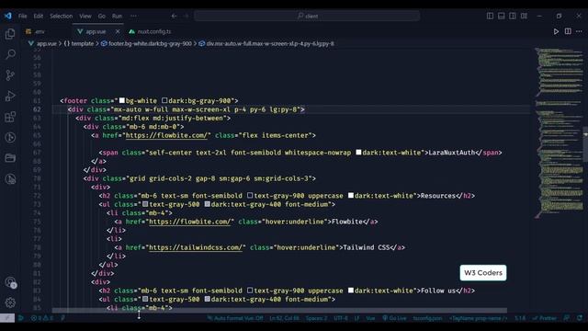Open the Run menu

(x=117, y=17)
